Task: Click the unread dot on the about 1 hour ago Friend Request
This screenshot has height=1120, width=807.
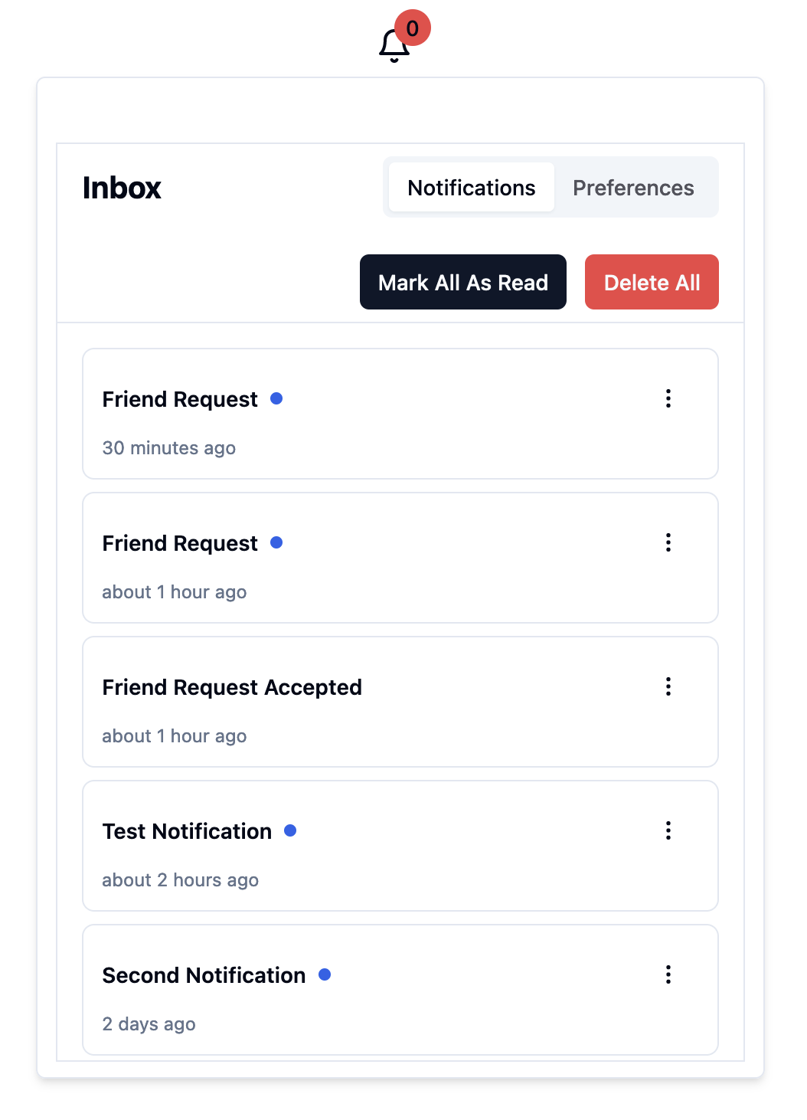Action: (x=276, y=542)
